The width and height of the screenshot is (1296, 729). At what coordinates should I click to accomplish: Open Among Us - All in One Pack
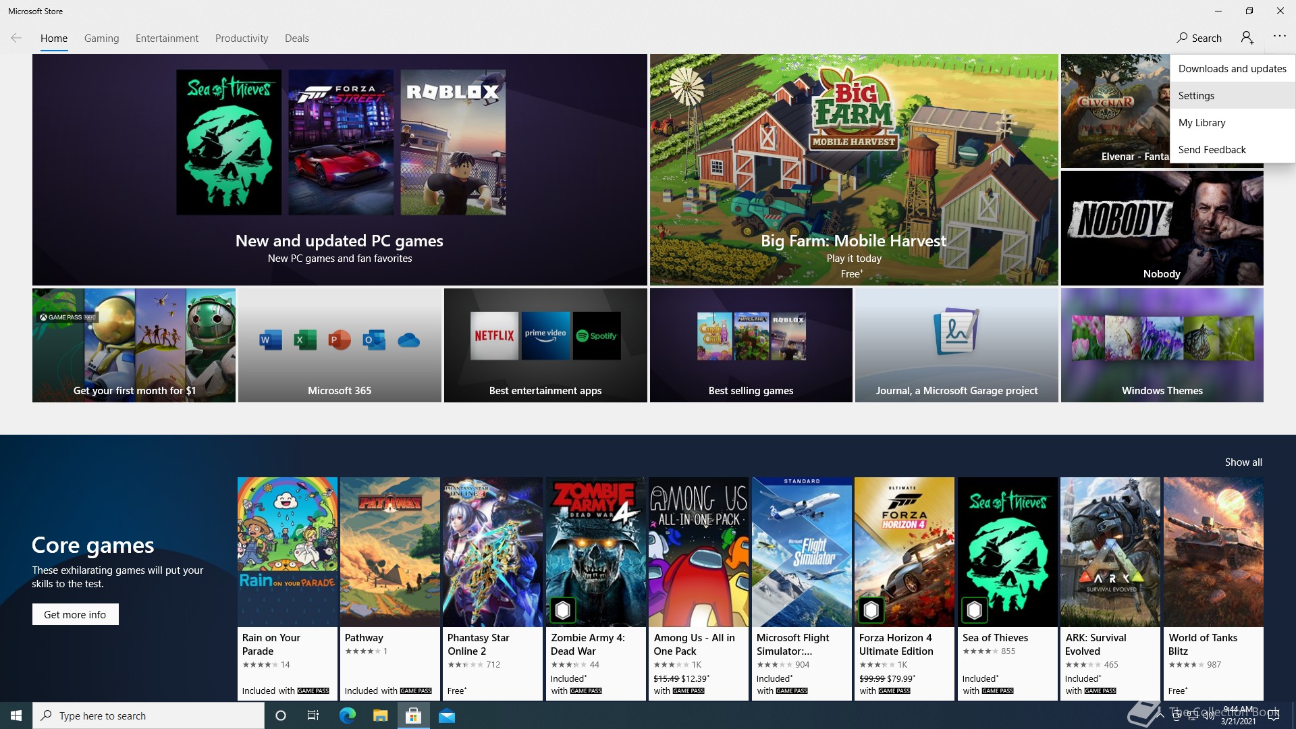coord(698,588)
